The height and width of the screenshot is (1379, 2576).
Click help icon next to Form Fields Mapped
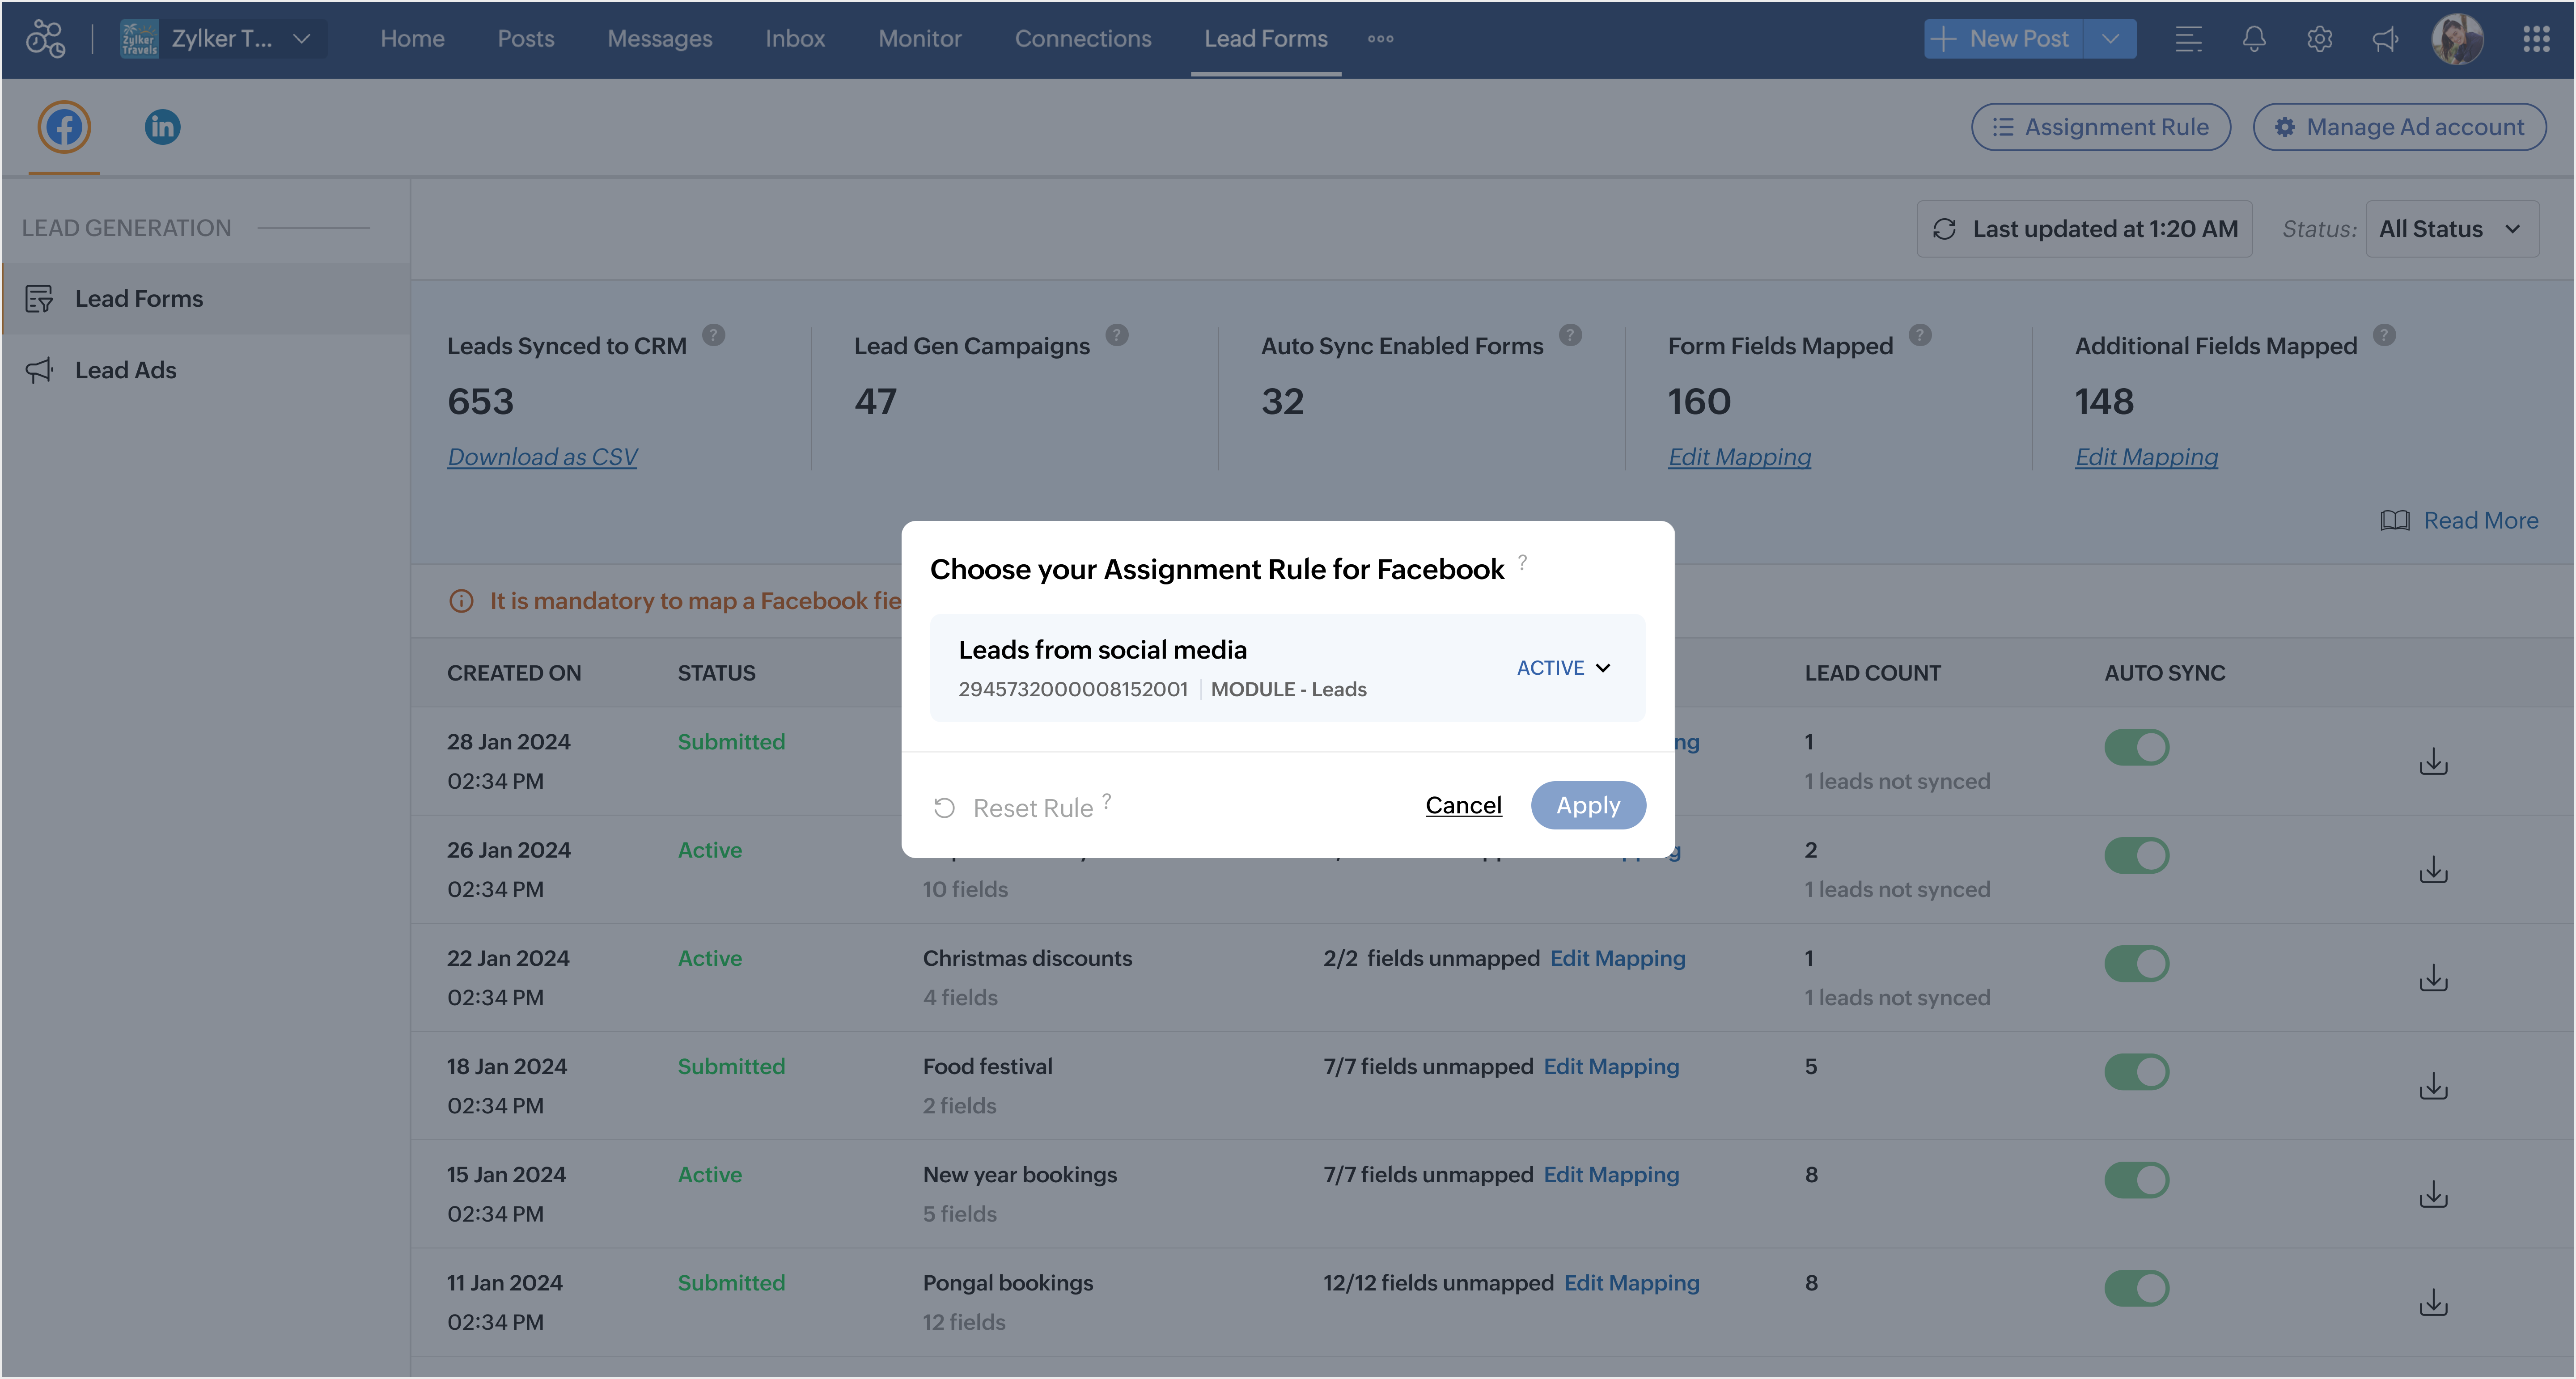(x=1920, y=335)
